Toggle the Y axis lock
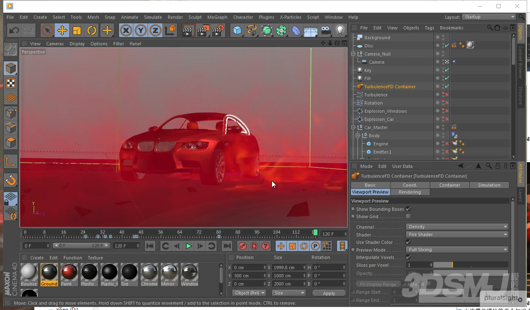The height and width of the screenshot is (310, 530). (x=141, y=30)
